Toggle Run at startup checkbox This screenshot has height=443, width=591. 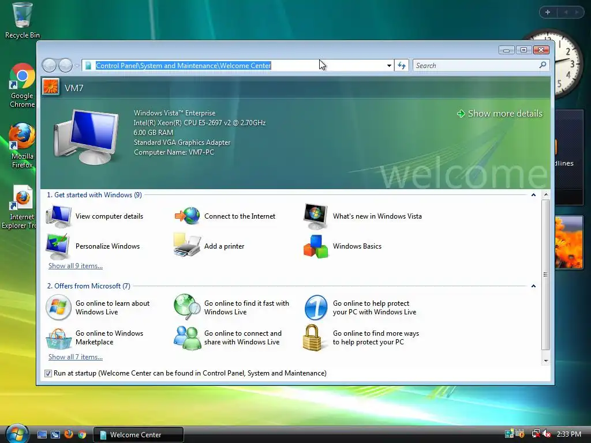pos(48,373)
